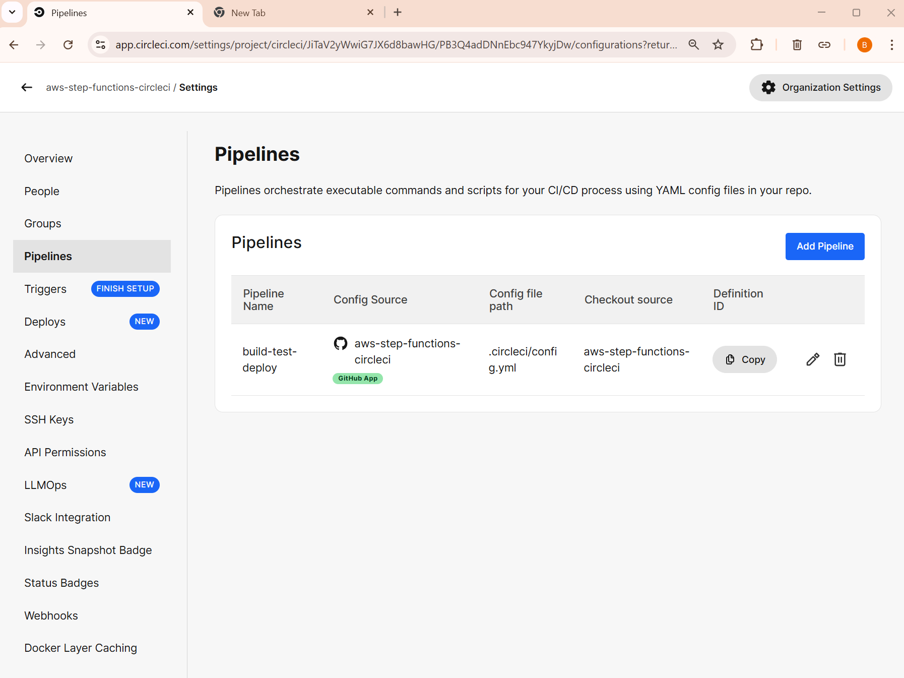Click the FINISH SETUP badge beside Triggers
Screen dimensions: 904x678
tap(125, 288)
